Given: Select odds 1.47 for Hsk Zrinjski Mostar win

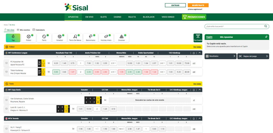Looking at the screenshot, I should (x=72, y=72).
